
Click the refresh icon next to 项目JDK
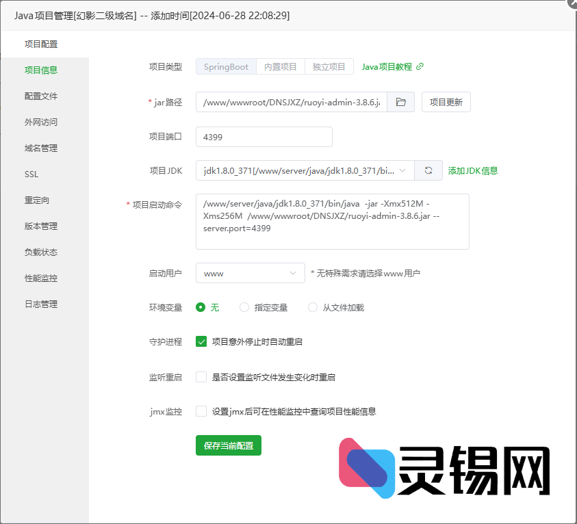428,170
